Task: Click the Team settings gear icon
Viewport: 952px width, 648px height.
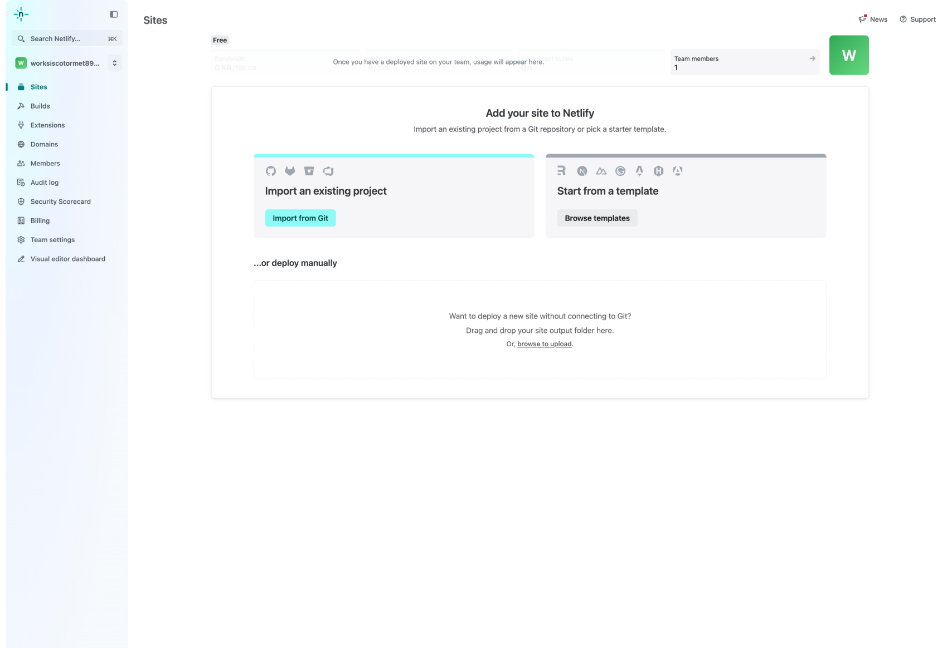Action: point(21,240)
